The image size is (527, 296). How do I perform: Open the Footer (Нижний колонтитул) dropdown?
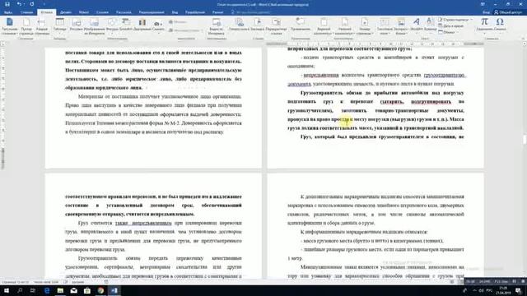344,26
